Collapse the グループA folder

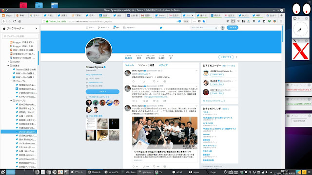click(11, 81)
